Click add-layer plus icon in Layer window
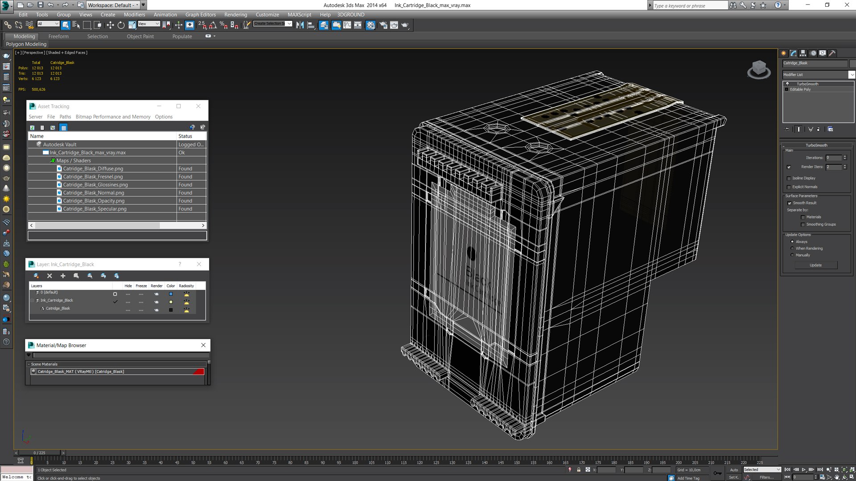The image size is (856, 481). coord(63,276)
